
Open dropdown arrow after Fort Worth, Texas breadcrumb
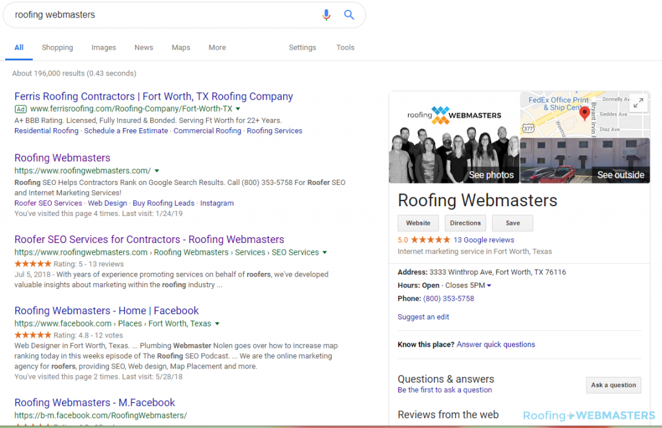(x=217, y=324)
